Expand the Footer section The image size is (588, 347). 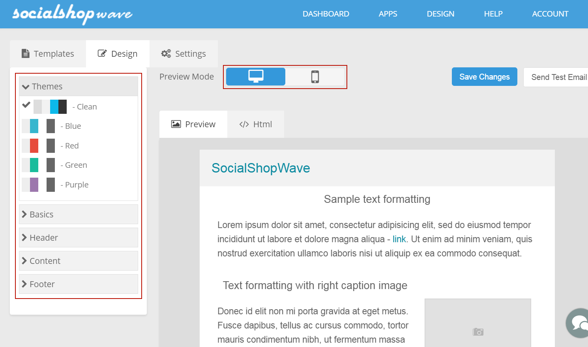(79, 284)
